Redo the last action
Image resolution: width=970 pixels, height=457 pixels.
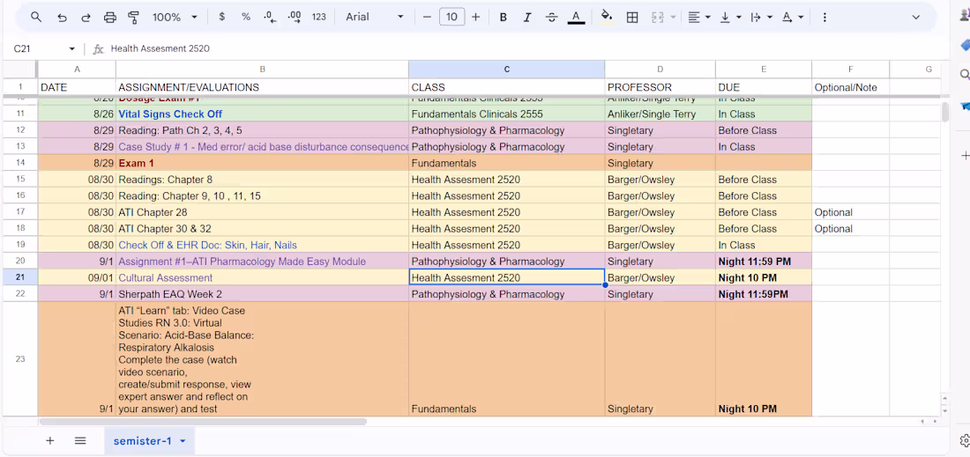(x=86, y=18)
